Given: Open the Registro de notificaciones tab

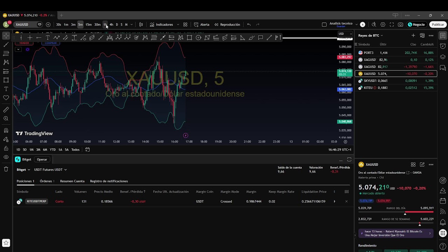Looking at the screenshot, I should click(x=109, y=181).
